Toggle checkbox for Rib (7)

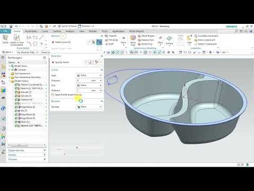point(16,111)
